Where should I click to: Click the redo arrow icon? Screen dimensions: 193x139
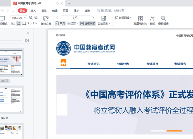(8, 11)
